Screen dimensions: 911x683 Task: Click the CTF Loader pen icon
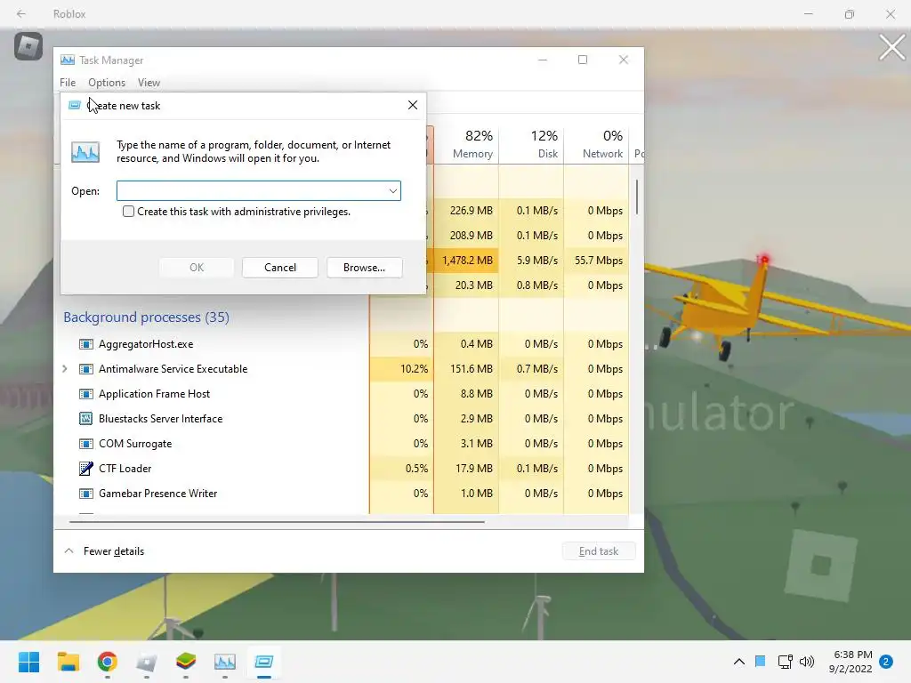(x=86, y=468)
